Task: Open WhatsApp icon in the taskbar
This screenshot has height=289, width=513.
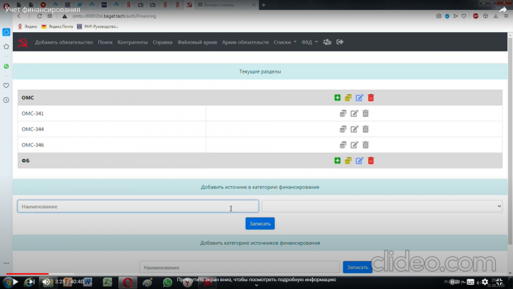Action: pyautogui.click(x=167, y=282)
